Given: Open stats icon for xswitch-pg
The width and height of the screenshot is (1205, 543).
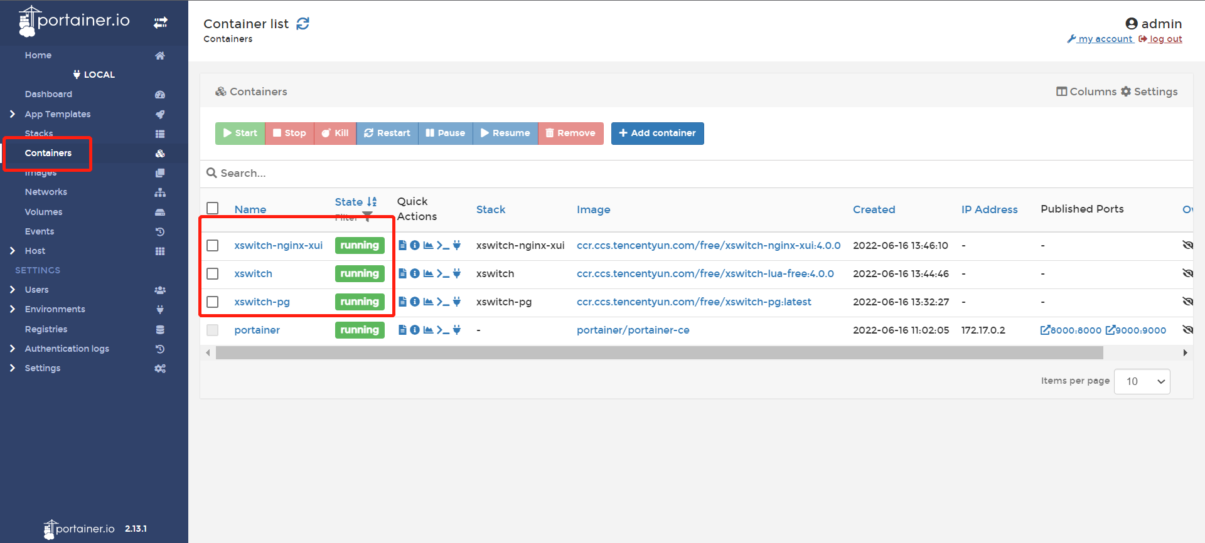Looking at the screenshot, I should [428, 302].
